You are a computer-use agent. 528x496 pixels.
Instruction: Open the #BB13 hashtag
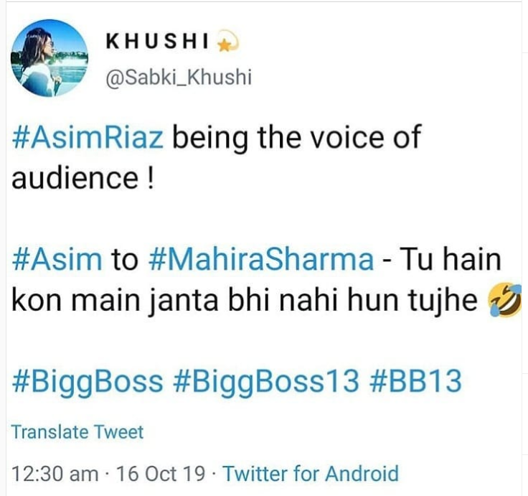415,381
